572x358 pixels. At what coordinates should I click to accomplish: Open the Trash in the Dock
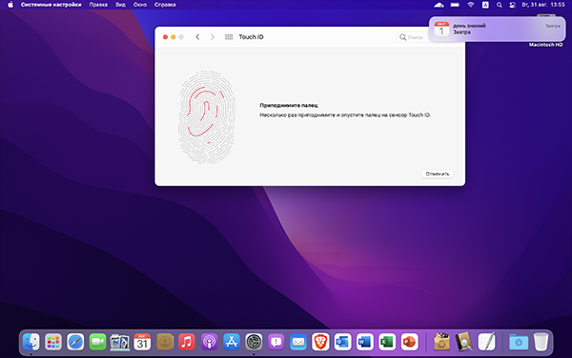541,343
